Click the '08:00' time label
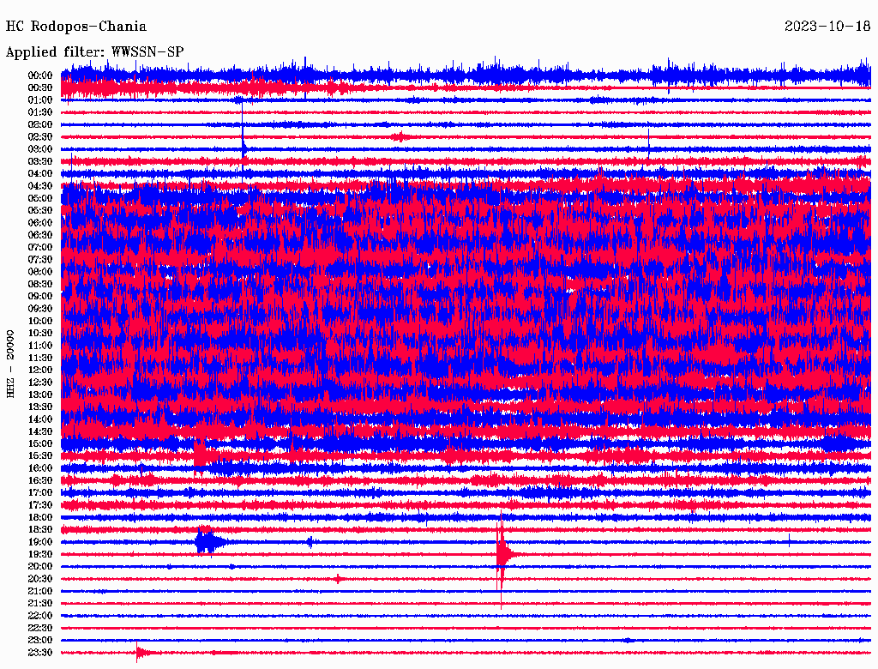 40,272
